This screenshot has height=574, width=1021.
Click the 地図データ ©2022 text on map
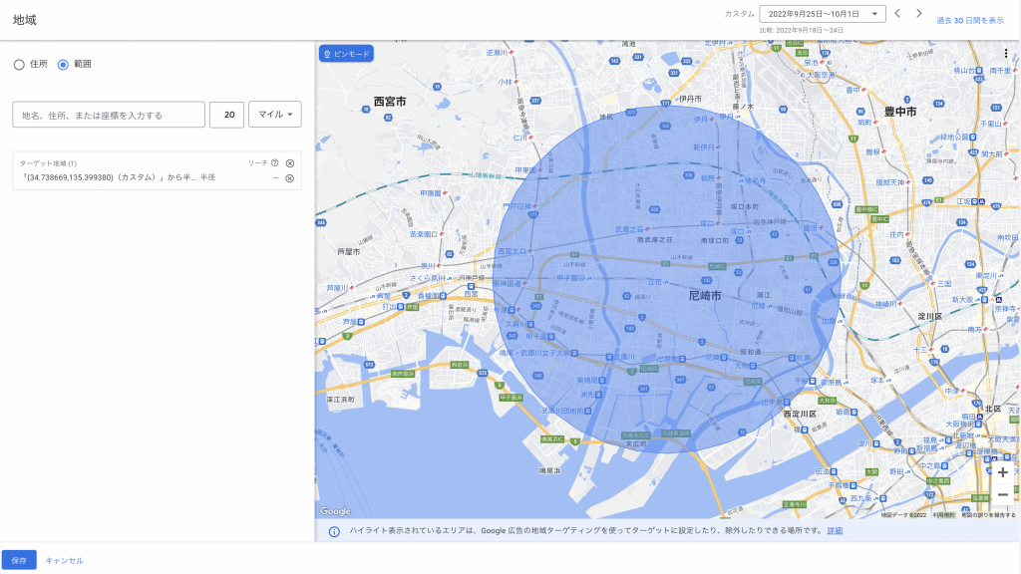click(903, 515)
